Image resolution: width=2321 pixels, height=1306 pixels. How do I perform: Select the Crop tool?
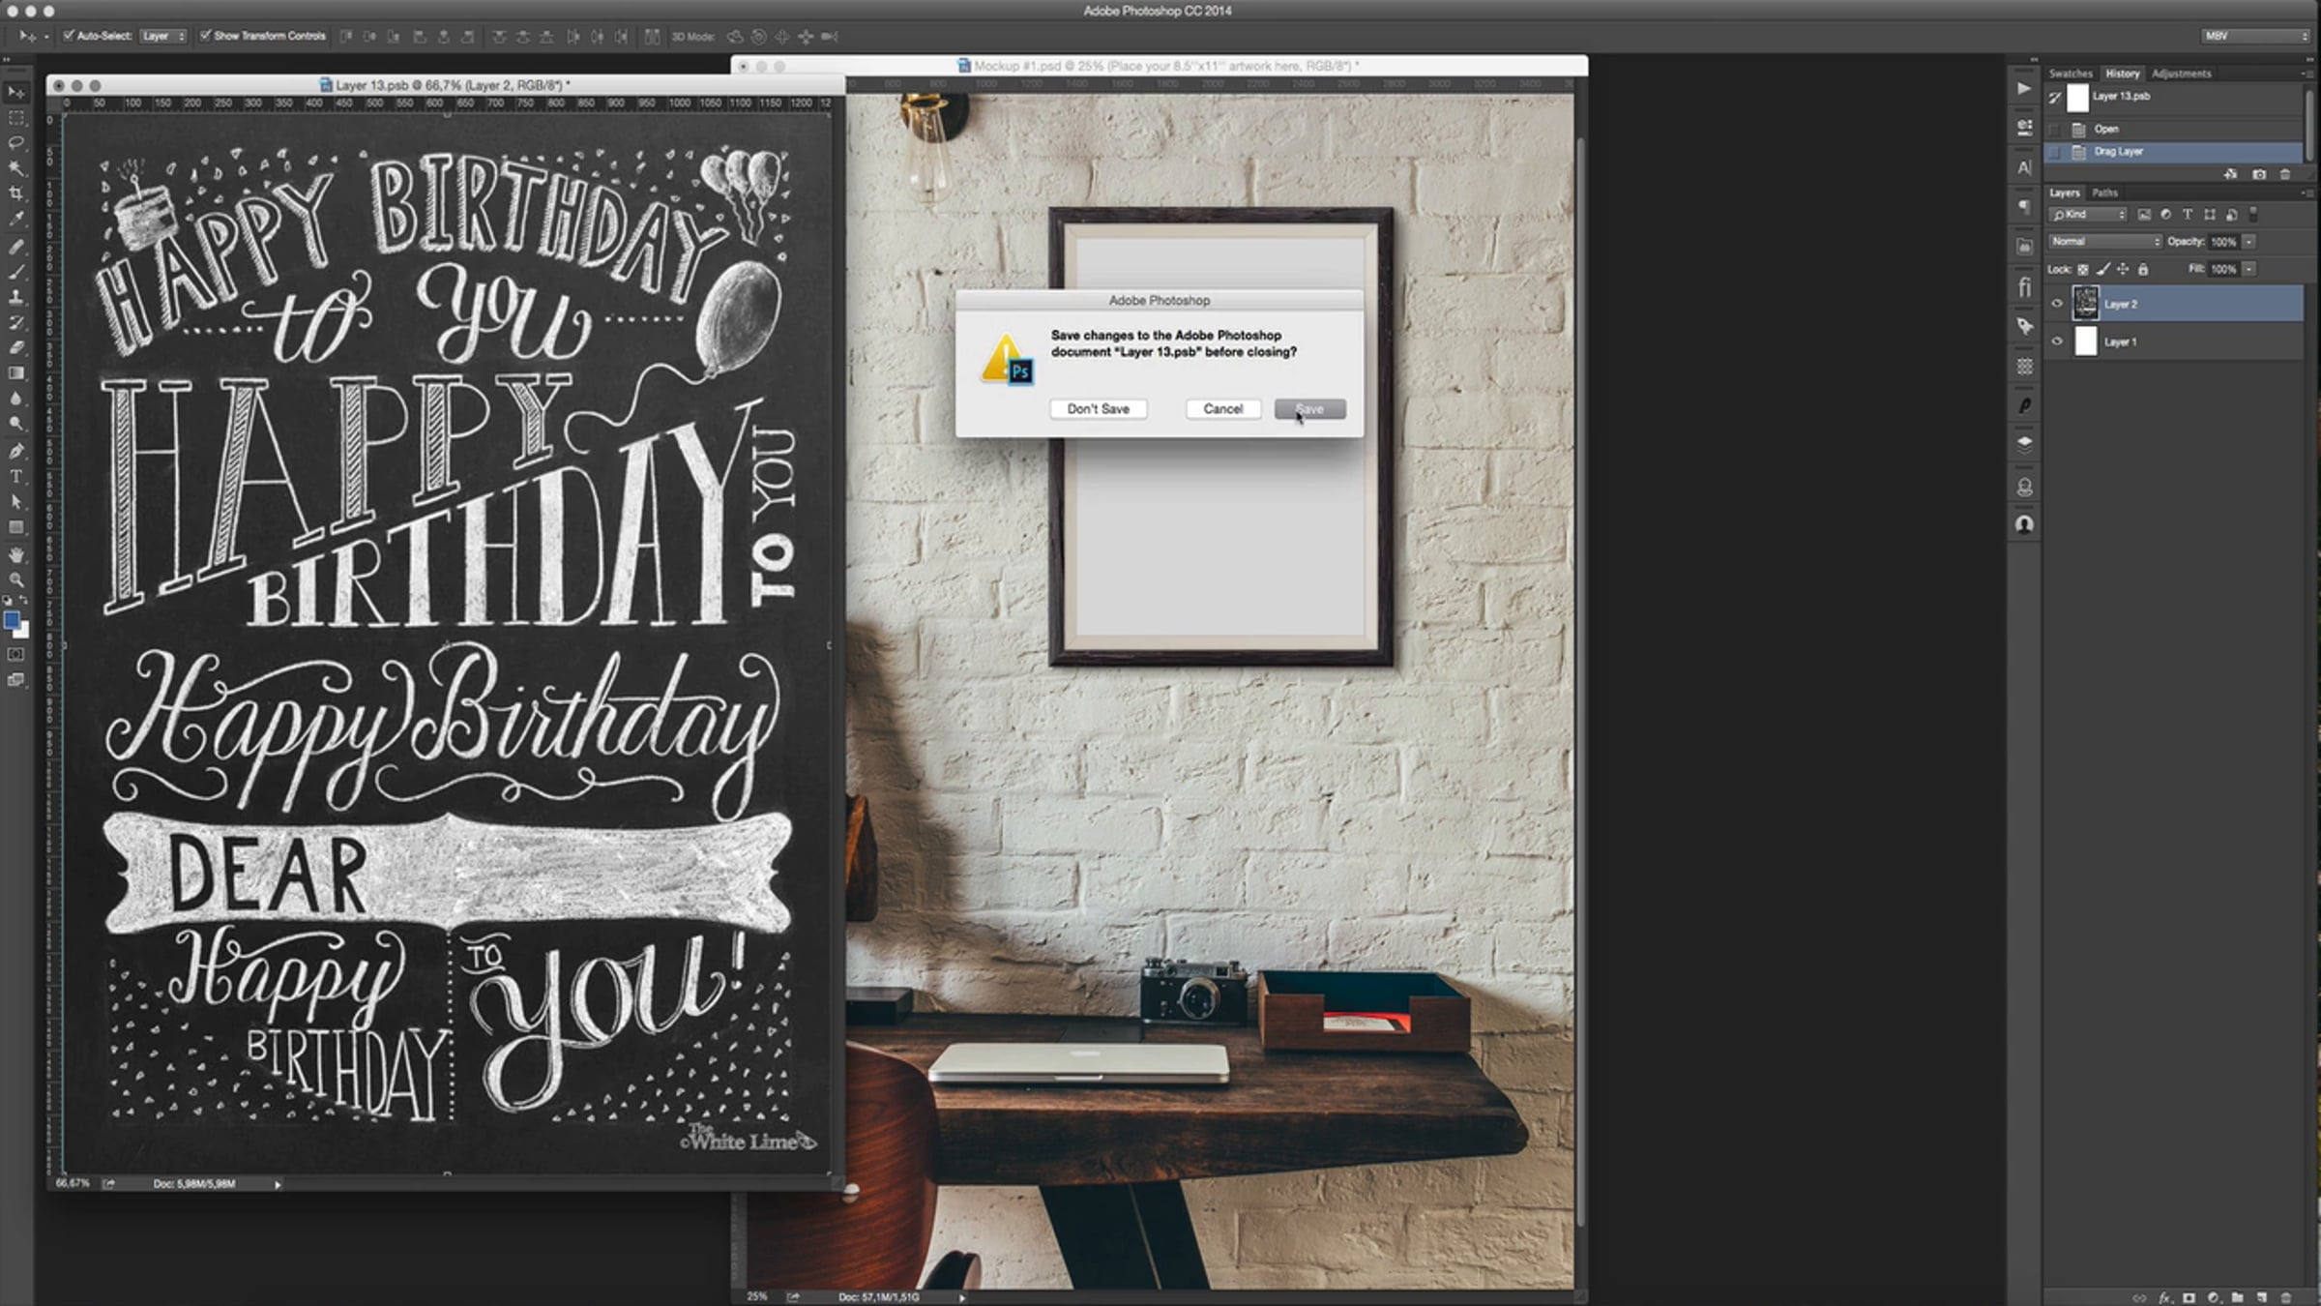pyautogui.click(x=16, y=193)
